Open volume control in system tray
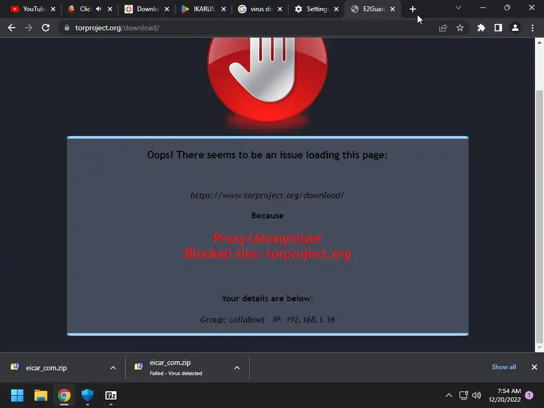This screenshot has height=408, width=544. (477, 395)
